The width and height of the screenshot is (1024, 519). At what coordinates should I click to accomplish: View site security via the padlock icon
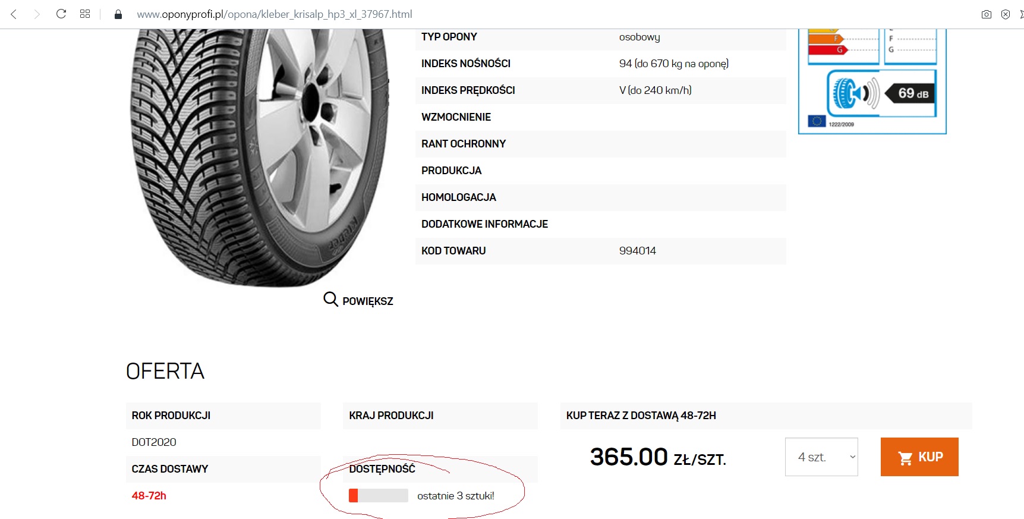(118, 14)
